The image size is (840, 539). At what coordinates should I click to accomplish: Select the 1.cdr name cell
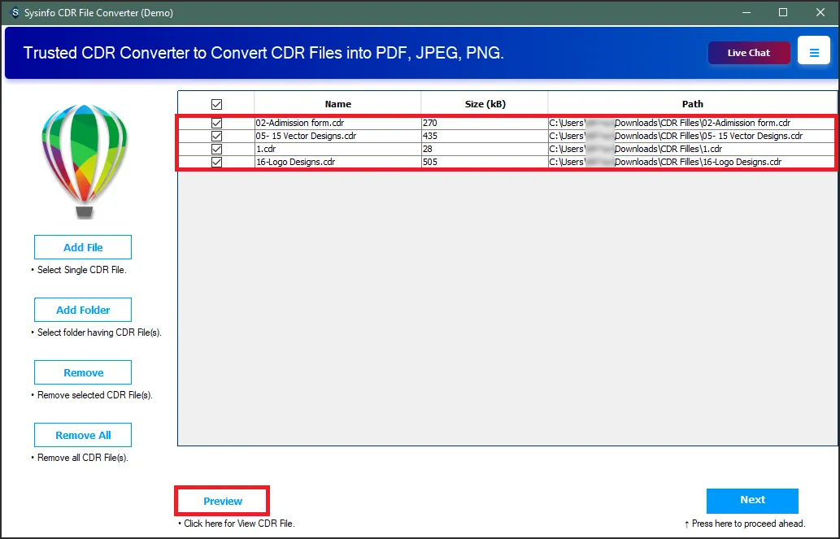pyautogui.click(x=337, y=149)
